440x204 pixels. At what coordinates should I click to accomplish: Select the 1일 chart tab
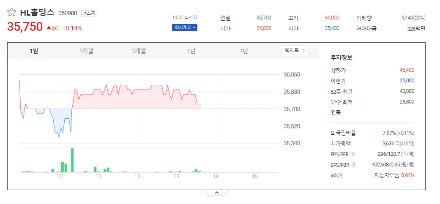34,51
